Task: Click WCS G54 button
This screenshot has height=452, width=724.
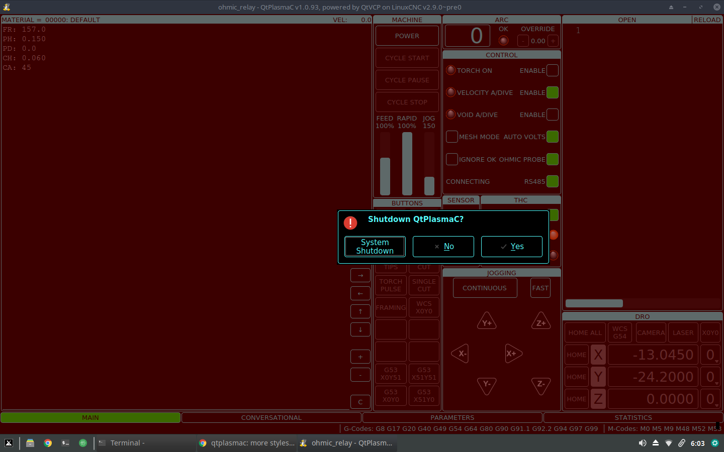Action: point(620,332)
